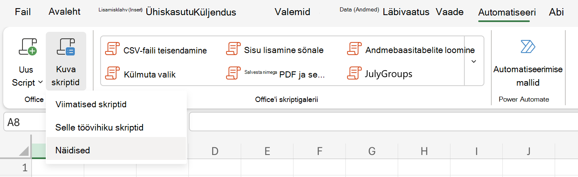Open the Läbivaatus tab
The height and width of the screenshot is (177, 578).
pyautogui.click(x=406, y=12)
